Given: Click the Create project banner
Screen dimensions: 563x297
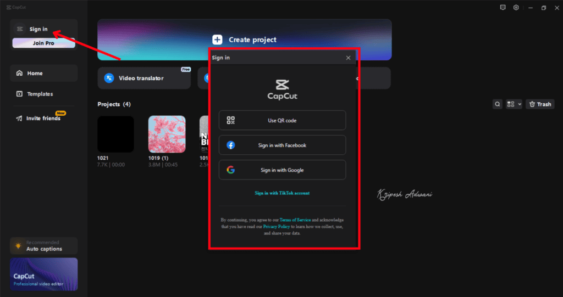Looking at the screenshot, I should (x=245, y=40).
